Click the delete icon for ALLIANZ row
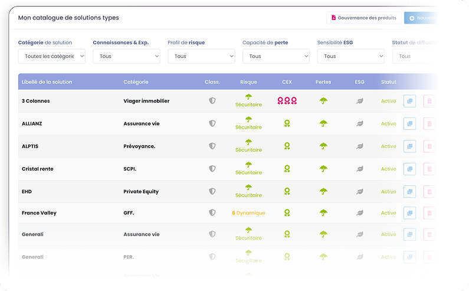The image size is (469, 291). pos(429,124)
